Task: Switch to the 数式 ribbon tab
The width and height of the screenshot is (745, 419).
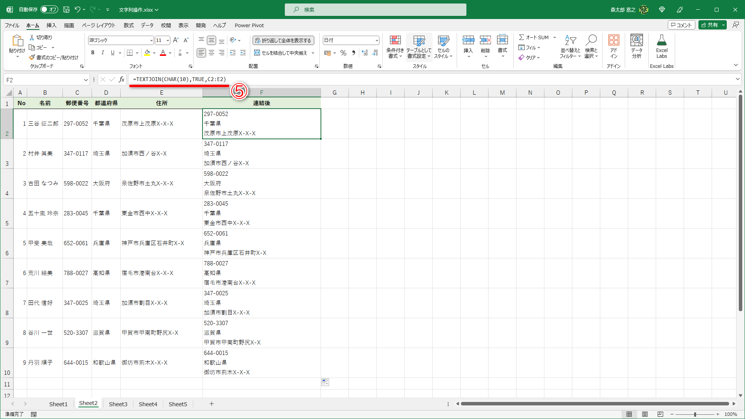Action: pos(128,25)
